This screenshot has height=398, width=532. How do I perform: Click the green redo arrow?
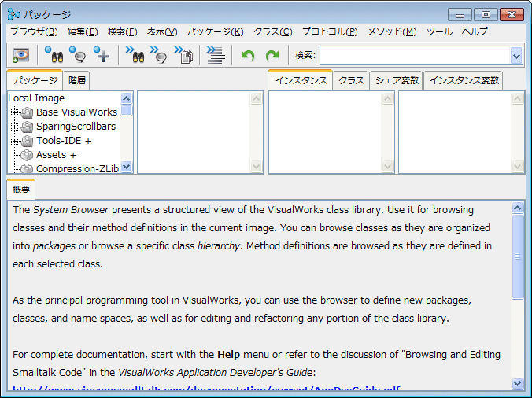coord(272,55)
